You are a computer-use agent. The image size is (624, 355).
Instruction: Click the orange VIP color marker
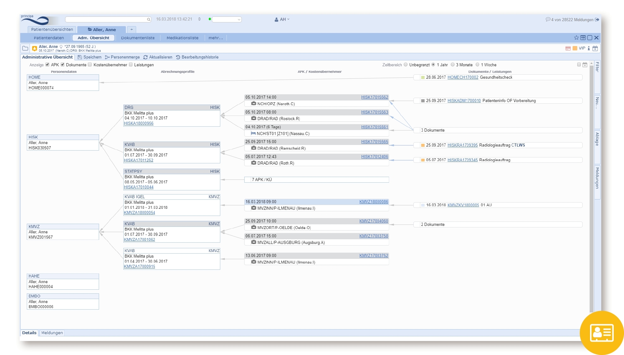tap(575, 48)
